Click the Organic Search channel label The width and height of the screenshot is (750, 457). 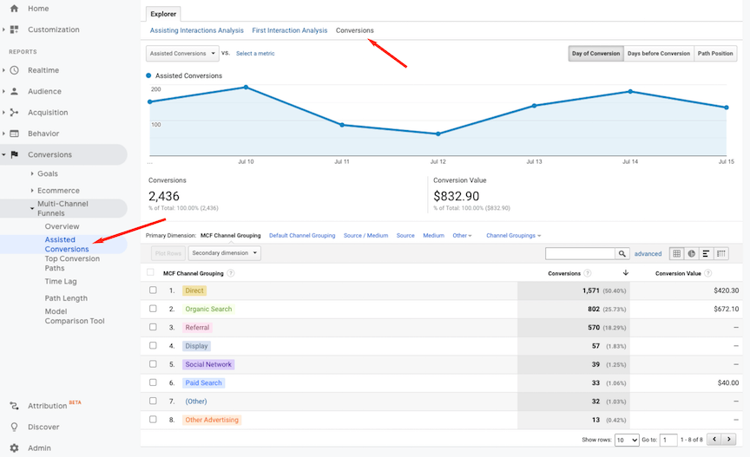pyautogui.click(x=208, y=309)
